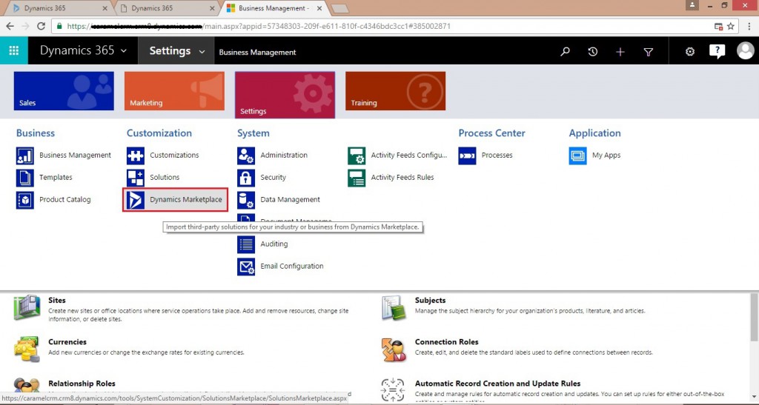This screenshot has height=405, width=759.
Task: Click Business Management breadcrumb text
Action: coord(257,52)
